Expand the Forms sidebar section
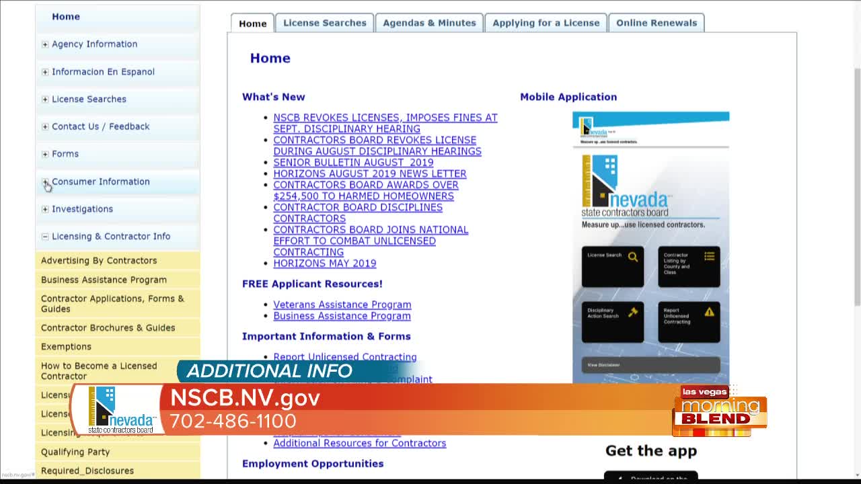This screenshot has width=861, height=484. pos(45,155)
